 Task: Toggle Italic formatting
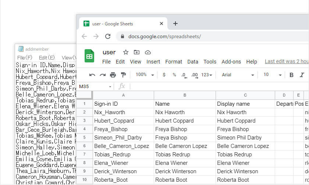tap(302, 75)
